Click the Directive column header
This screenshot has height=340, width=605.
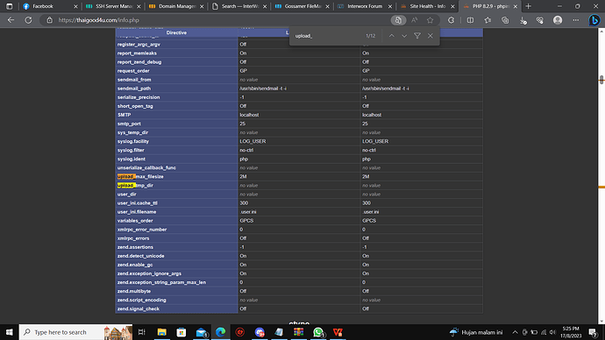click(176, 32)
